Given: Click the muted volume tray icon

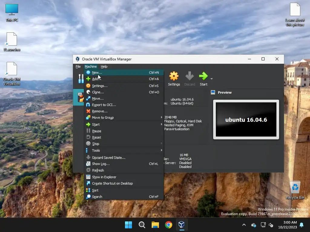Looking at the screenshot, I should (271, 225).
